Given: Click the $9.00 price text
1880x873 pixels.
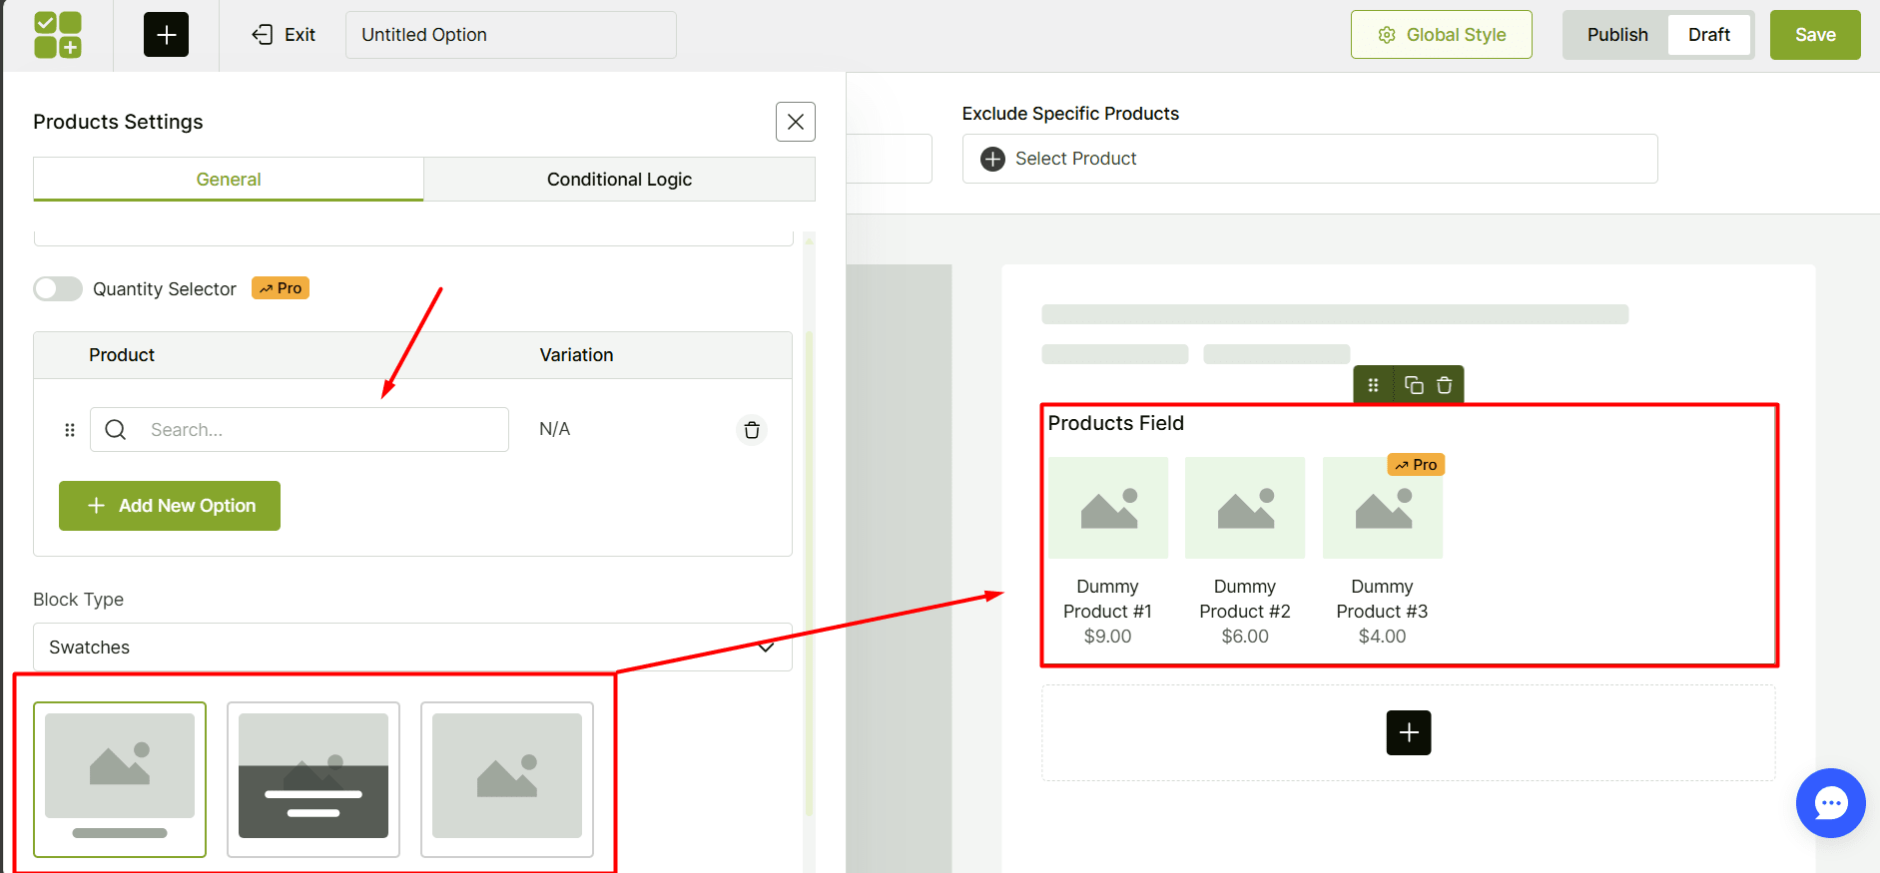Looking at the screenshot, I should (1107, 637).
